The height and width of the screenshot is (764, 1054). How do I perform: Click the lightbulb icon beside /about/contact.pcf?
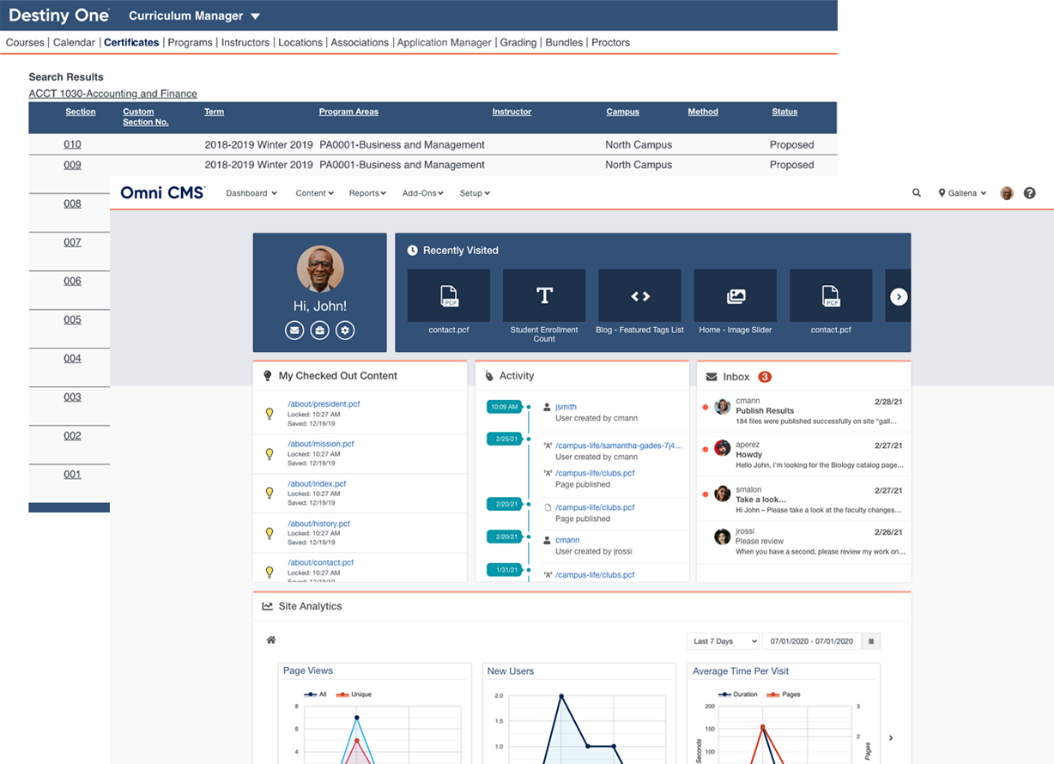tap(269, 571)
